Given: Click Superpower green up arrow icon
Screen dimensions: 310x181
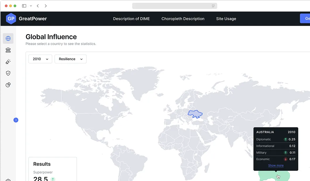Looking at the screenshot, I should 53,179.
